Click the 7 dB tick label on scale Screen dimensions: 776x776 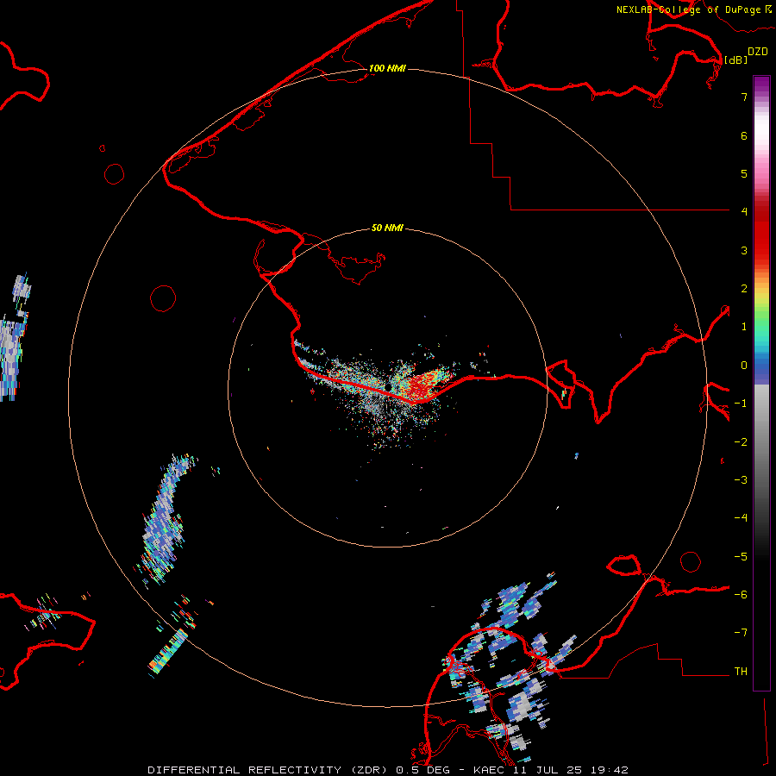pos(744,97)
